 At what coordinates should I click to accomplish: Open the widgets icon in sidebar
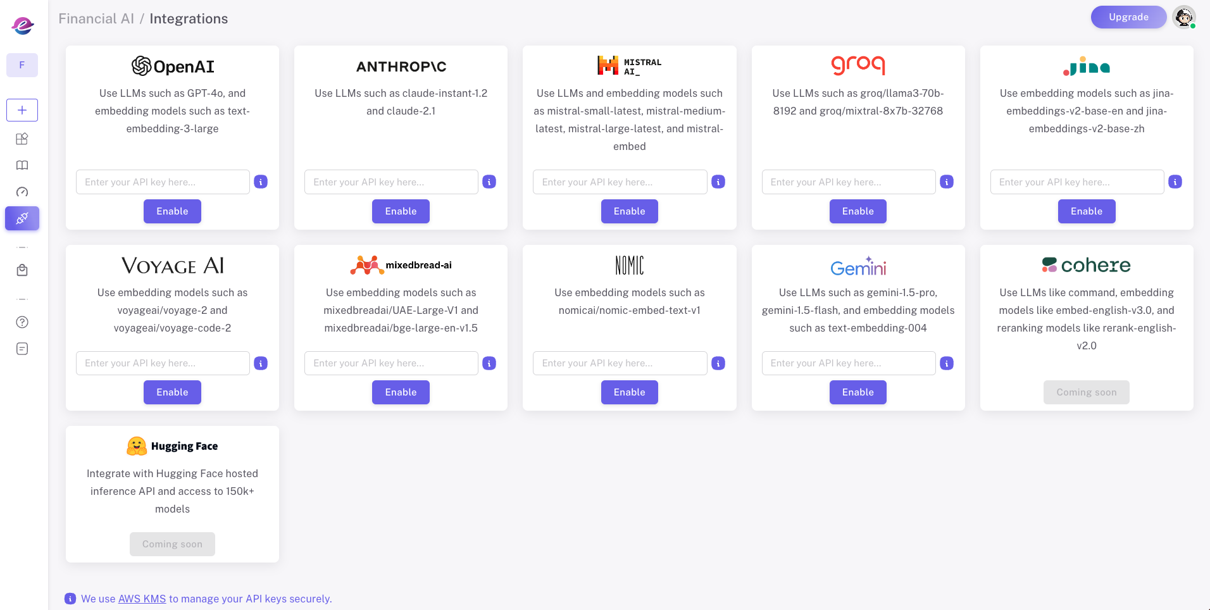tap(22, 139)
